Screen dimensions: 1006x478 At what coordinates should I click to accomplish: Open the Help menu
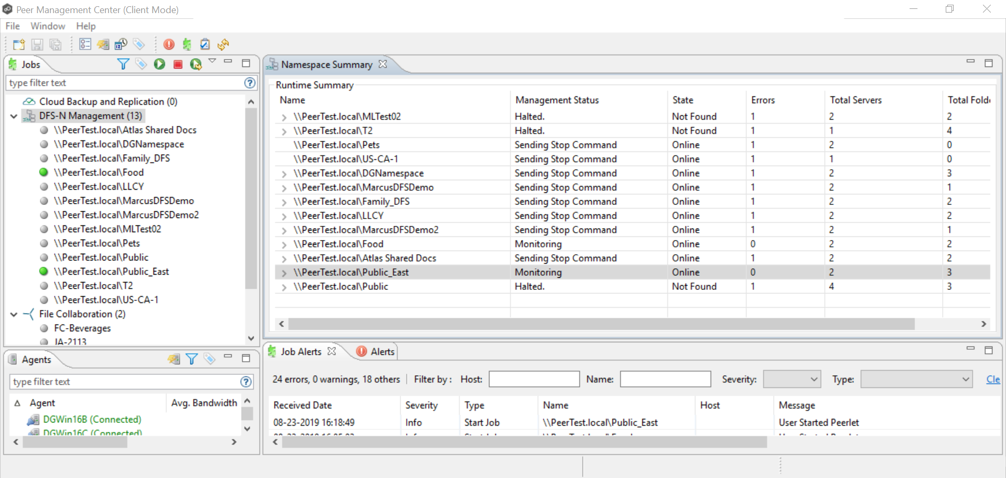[86, 26]
